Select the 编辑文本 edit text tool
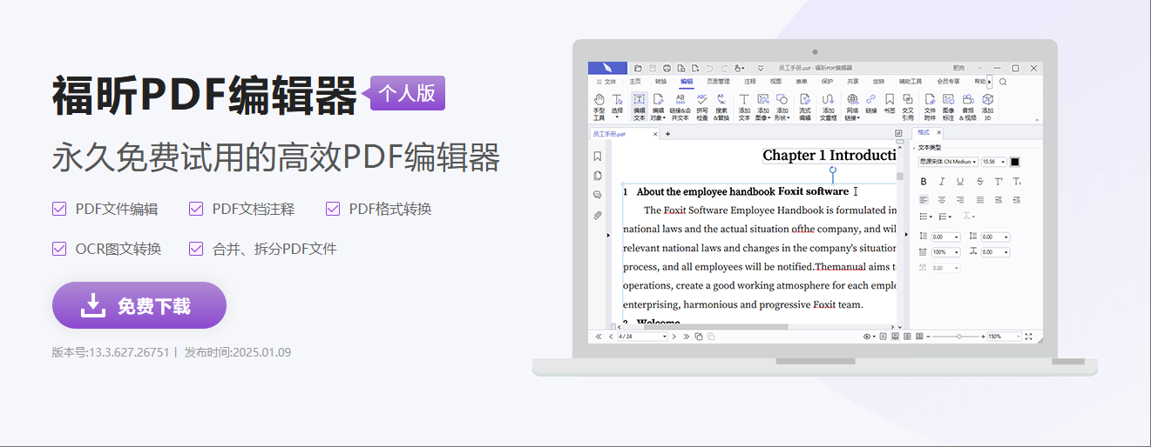The height and width of the screenshot is (447, 1151). (640, 106)
